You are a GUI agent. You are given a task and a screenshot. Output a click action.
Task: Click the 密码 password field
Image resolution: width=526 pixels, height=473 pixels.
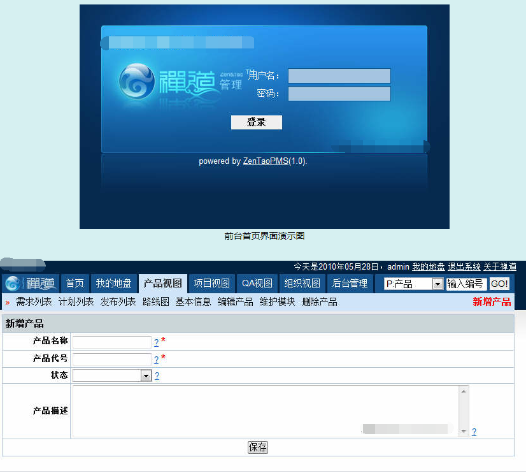coord(339,94)
